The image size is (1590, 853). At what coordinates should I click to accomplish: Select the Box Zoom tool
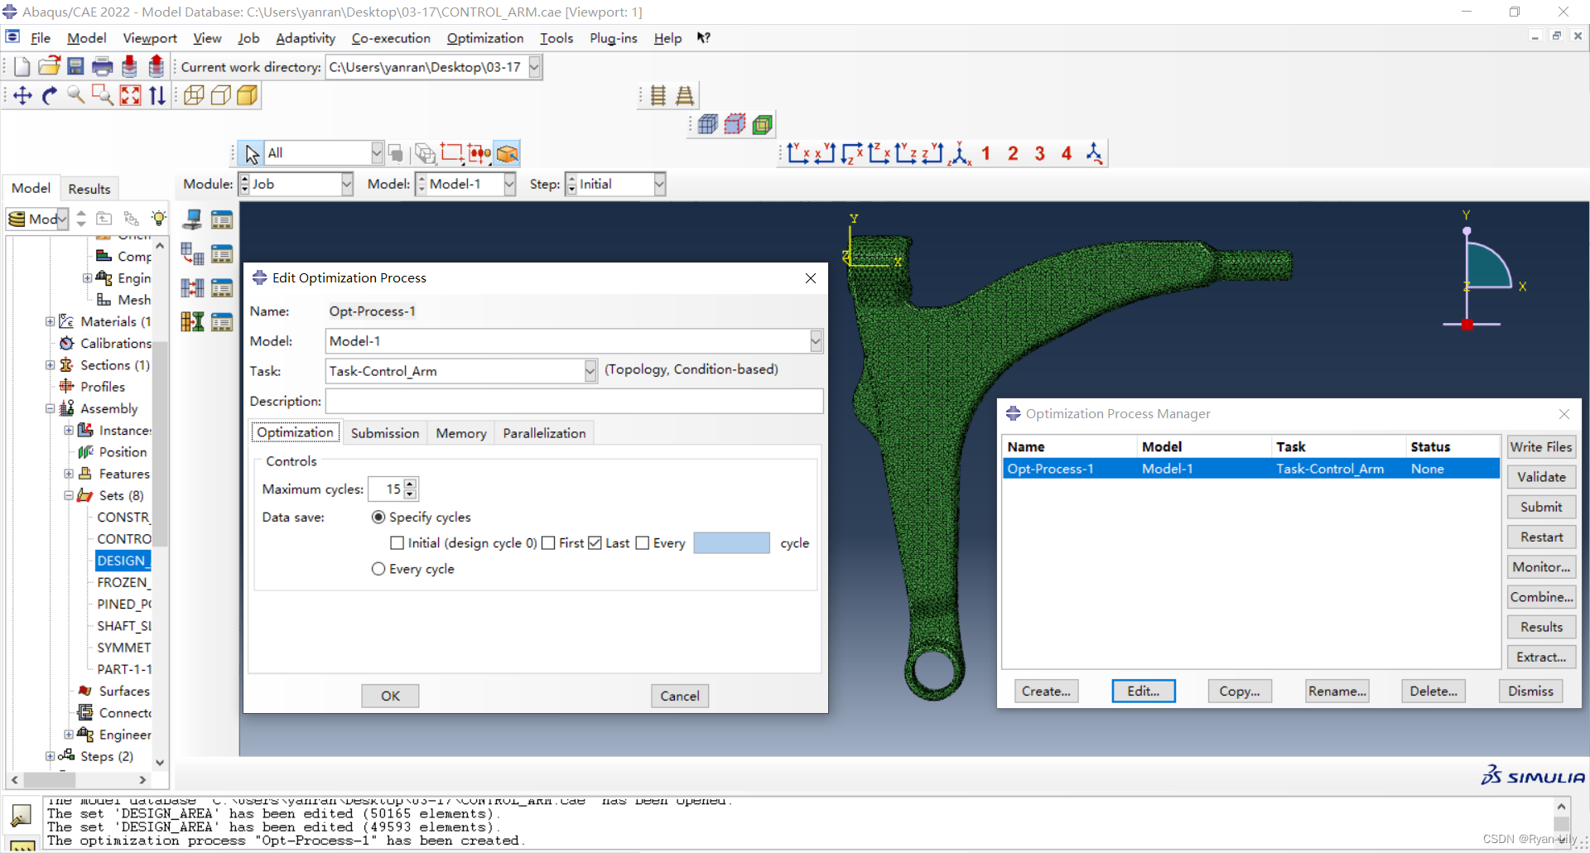click(103, 96)
